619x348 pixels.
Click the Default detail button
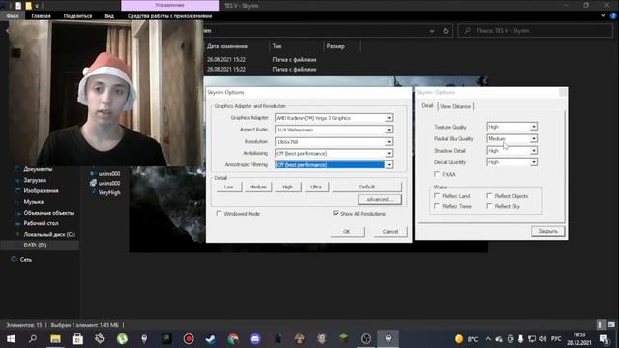pos(367,187)
